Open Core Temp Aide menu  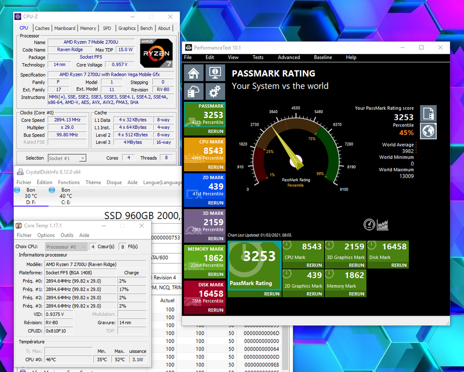coord(84,235)
